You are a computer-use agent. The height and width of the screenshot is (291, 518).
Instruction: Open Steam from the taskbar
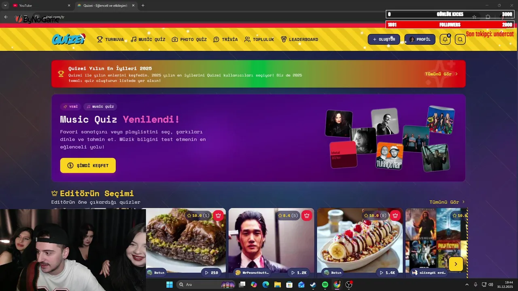click(313, 285)
